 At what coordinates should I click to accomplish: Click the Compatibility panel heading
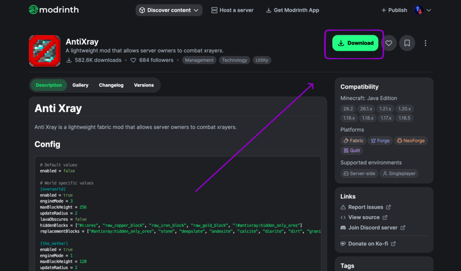click(x=359, y=87)
